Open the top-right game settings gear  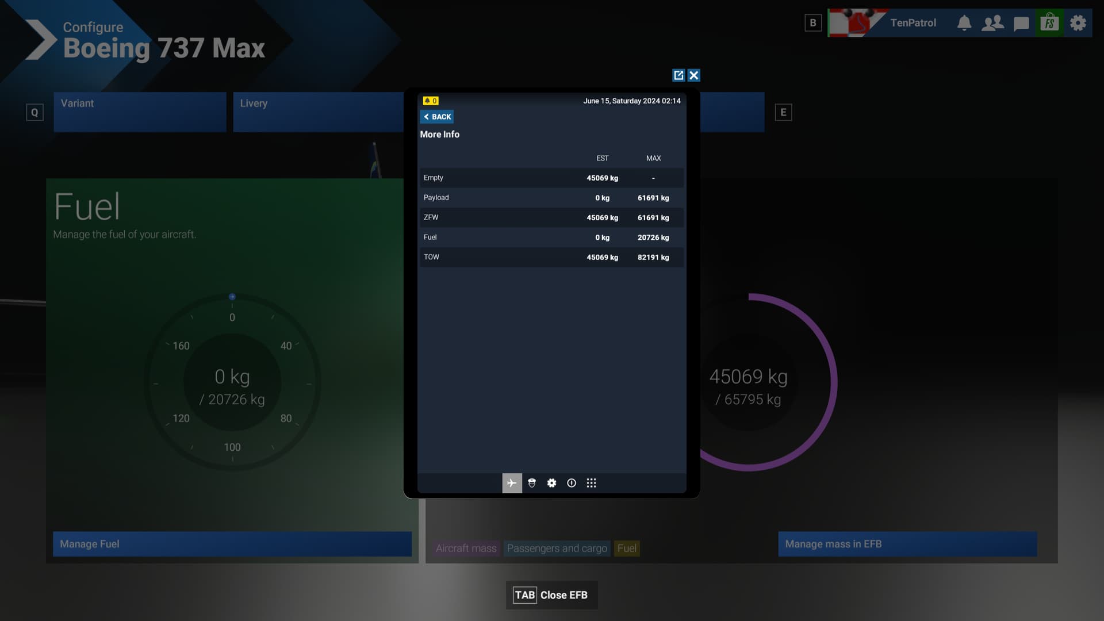(1078, 23)
